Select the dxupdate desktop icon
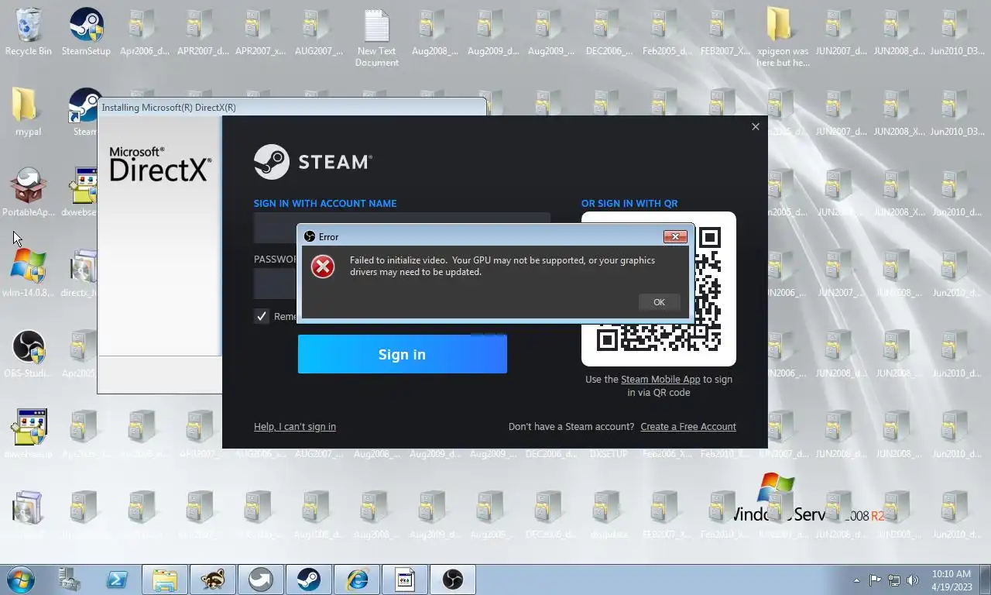The height and width of the screenshot is (595, 991). (x=609, y=514)
